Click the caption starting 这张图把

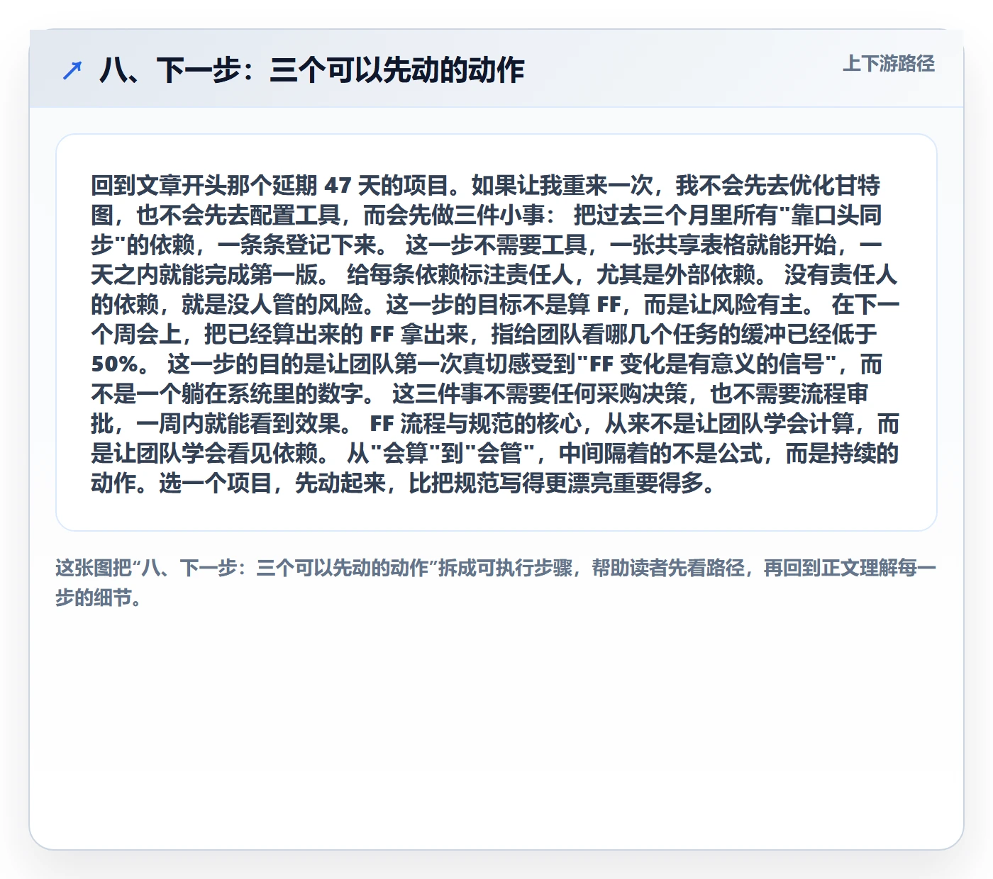[x=496, y=583]
